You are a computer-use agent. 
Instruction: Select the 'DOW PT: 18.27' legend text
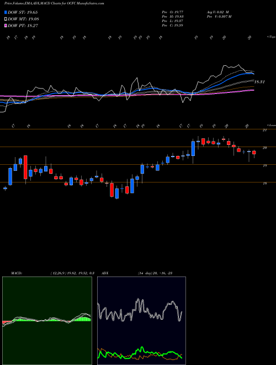pyautogui.click(x=23, y=25)
